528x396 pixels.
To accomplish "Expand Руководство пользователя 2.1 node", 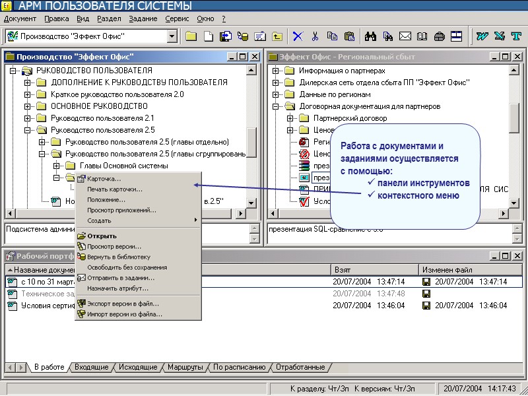I will pyautogui.click(x=27, y=119).
